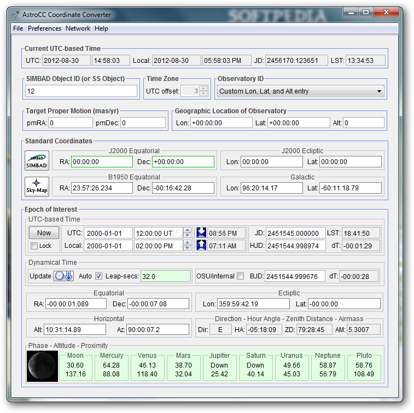Increment Local epoch time spinner up
Viewport: 414px width, 413px height.
coord(187,243)
